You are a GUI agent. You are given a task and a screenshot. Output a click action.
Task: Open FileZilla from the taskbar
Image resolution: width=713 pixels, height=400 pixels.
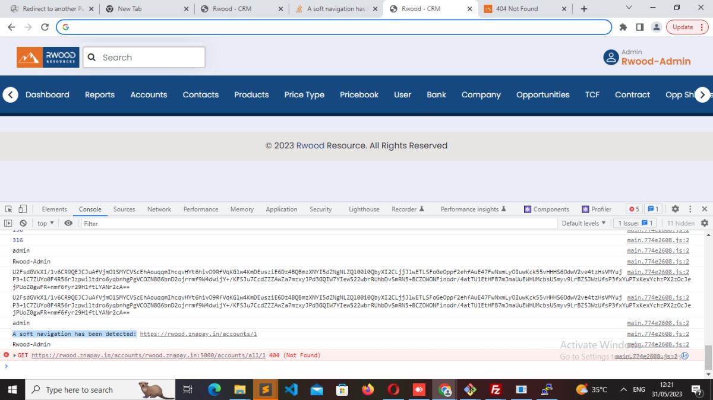496,389
